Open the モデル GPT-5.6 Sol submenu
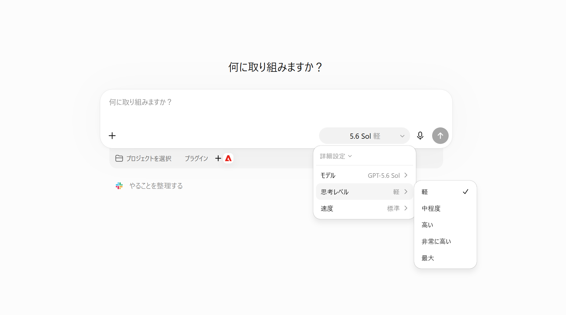 364,175
